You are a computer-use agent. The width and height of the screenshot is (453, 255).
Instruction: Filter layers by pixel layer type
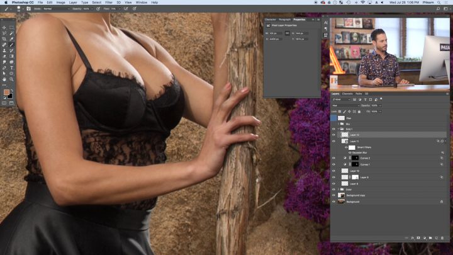(x=354, y=99)
